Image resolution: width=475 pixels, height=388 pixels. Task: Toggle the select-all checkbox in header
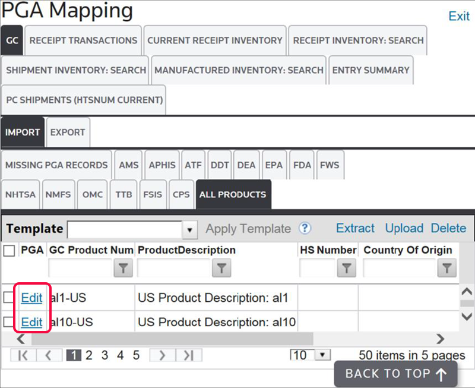[x=9, y=251]
